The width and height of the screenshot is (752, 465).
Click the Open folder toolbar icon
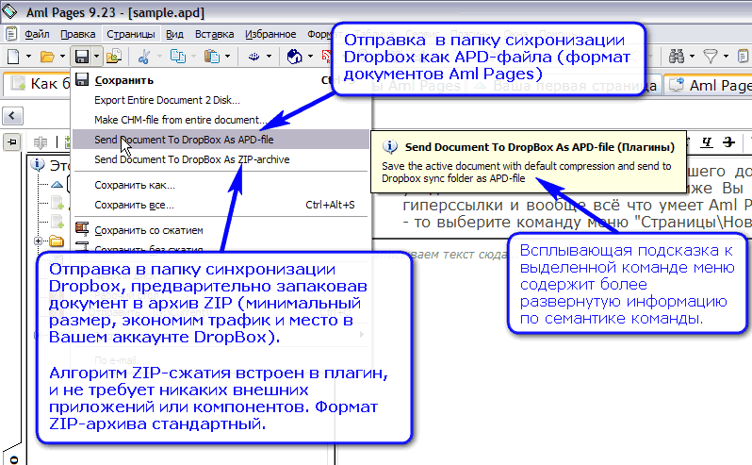point(47,57)
